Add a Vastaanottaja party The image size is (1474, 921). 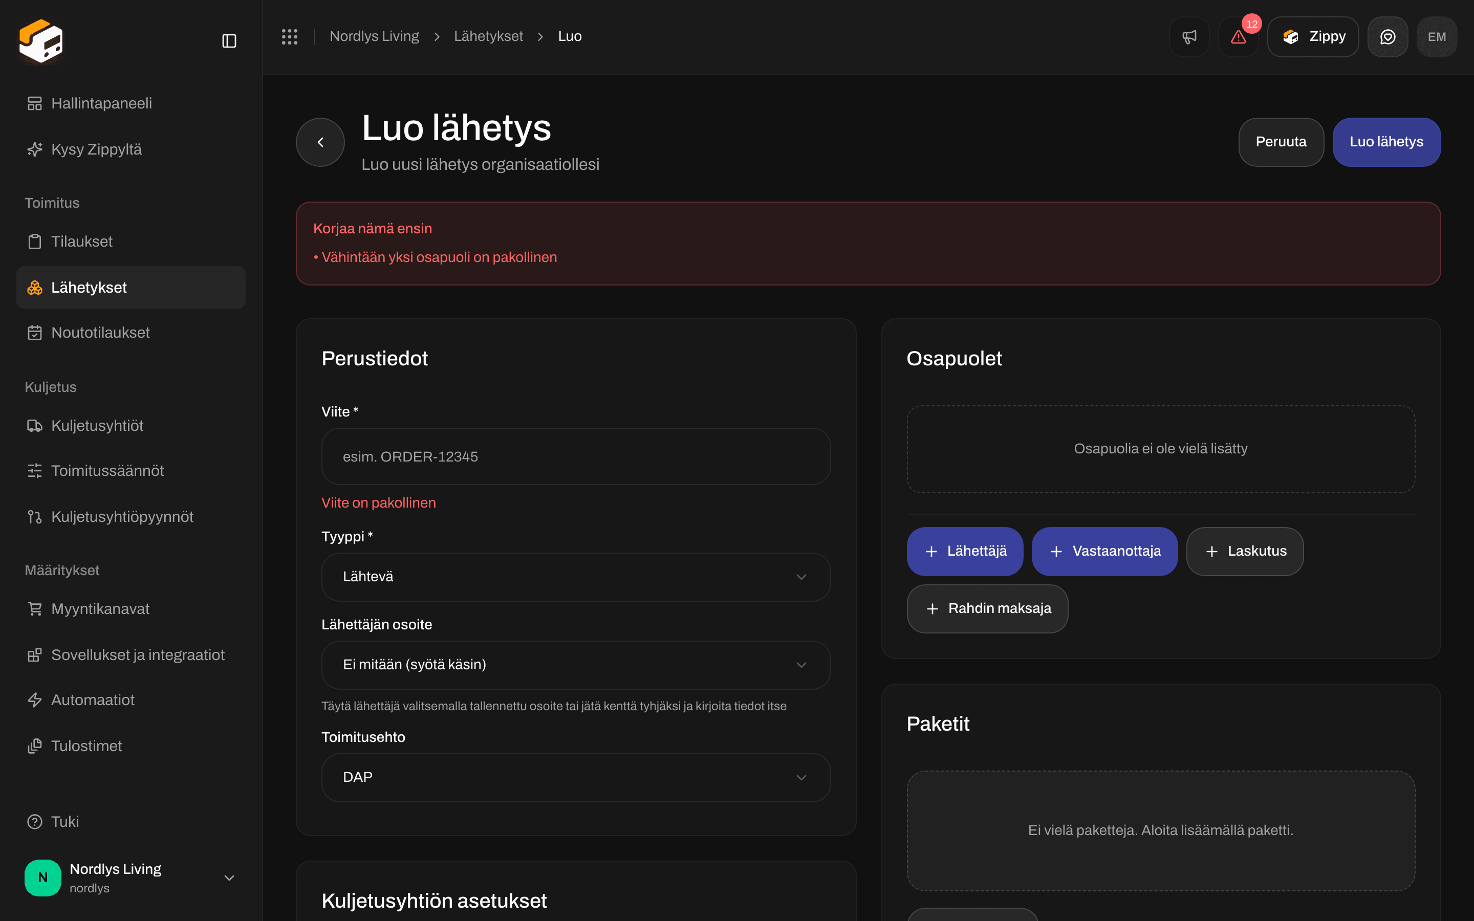(1104, 551)
